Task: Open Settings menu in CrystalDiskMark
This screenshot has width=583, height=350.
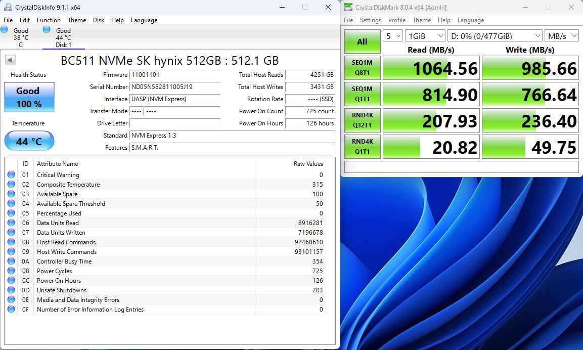Action: [370, 20]
